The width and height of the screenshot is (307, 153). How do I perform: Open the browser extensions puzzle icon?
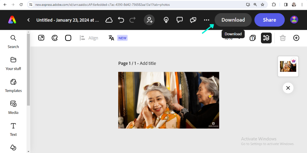(274, 5)
